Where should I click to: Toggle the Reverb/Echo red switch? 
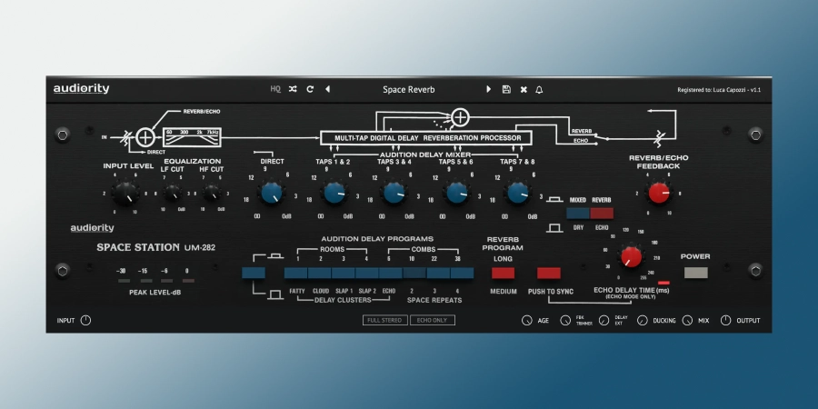(x=602, y=214)
